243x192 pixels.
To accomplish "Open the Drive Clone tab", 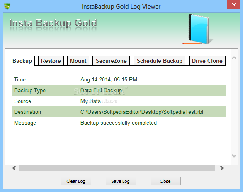I will (207, 61).
